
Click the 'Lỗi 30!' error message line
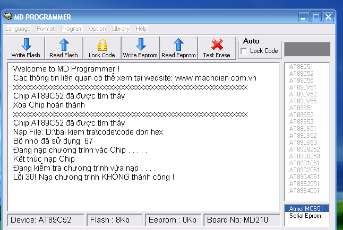[x=93, y=177]
